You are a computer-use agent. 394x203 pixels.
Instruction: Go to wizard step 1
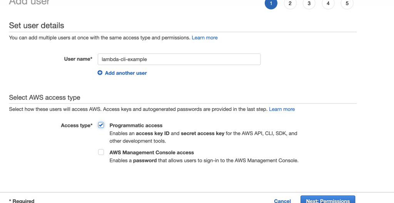pyautogui.click(x=271, y=3)
